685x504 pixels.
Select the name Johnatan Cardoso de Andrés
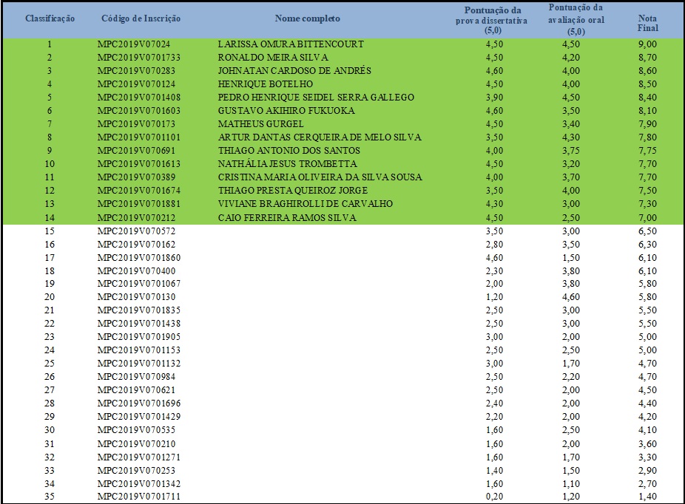[x=294, y=71]
